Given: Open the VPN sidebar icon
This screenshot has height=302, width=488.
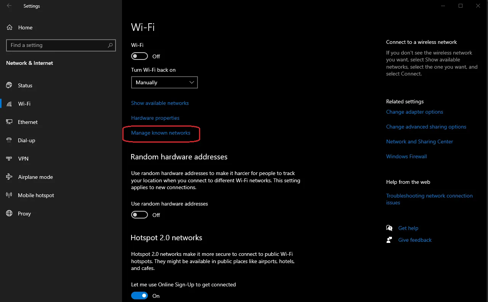Looking at the screenshot, I should click(x=9, y=159).
